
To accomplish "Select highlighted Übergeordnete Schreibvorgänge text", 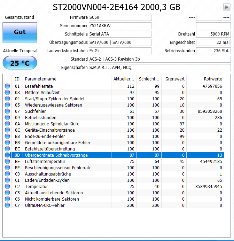I will [x=56, y=155].
